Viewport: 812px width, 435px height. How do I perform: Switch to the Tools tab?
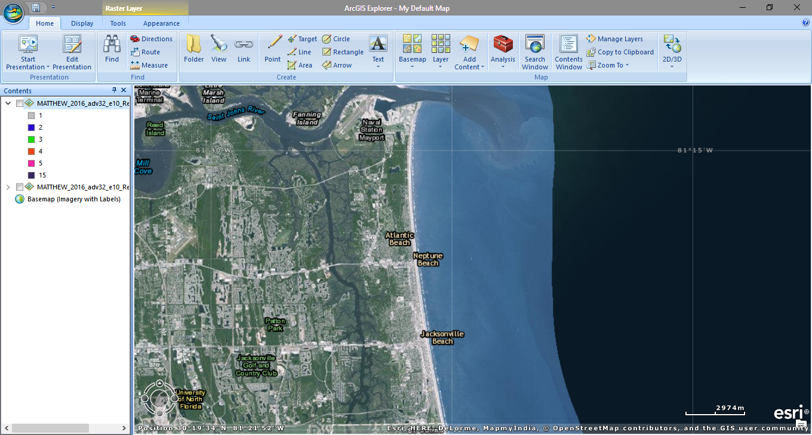click(118, 23)
